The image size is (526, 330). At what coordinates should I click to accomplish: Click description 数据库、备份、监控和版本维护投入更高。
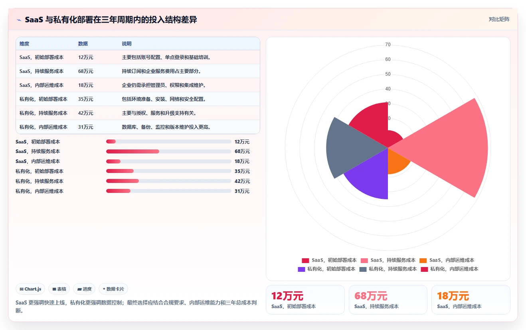coord(166,127)
